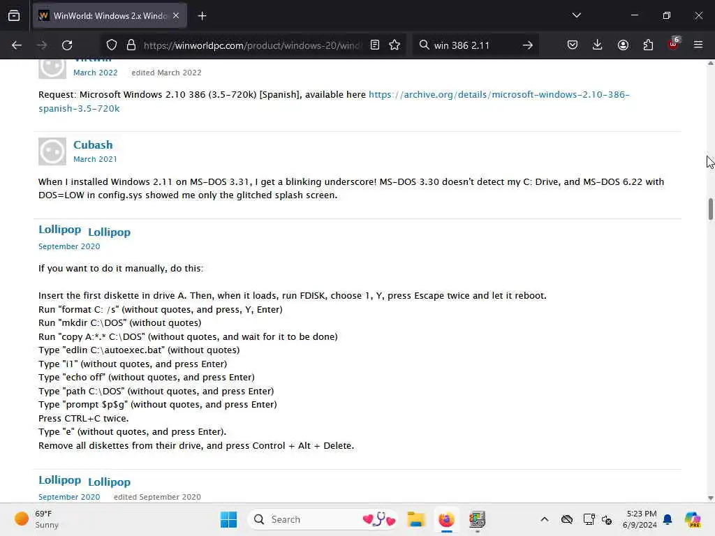
Task: Click the search magnifier icon in toolbar
Action: coord(424,45)
